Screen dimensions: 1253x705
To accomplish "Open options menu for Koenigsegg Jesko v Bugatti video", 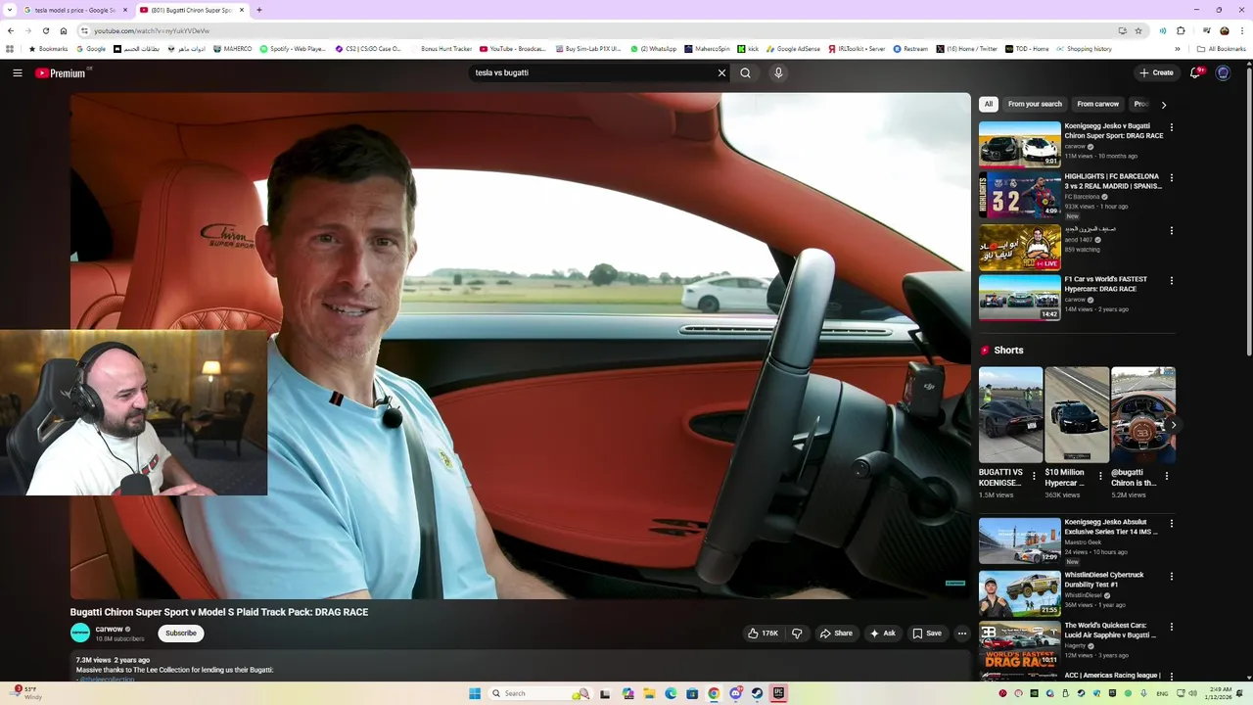I will coord(1171,127).
